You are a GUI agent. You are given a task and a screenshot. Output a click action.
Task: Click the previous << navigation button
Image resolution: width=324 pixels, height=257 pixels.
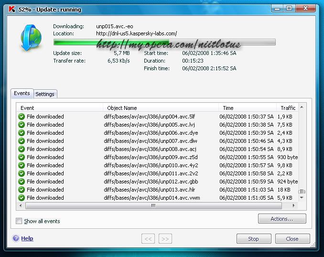click(148, 239)
